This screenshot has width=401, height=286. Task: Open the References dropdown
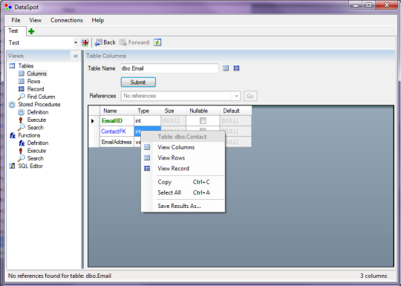pyautogui.click(x=236, y=96)
